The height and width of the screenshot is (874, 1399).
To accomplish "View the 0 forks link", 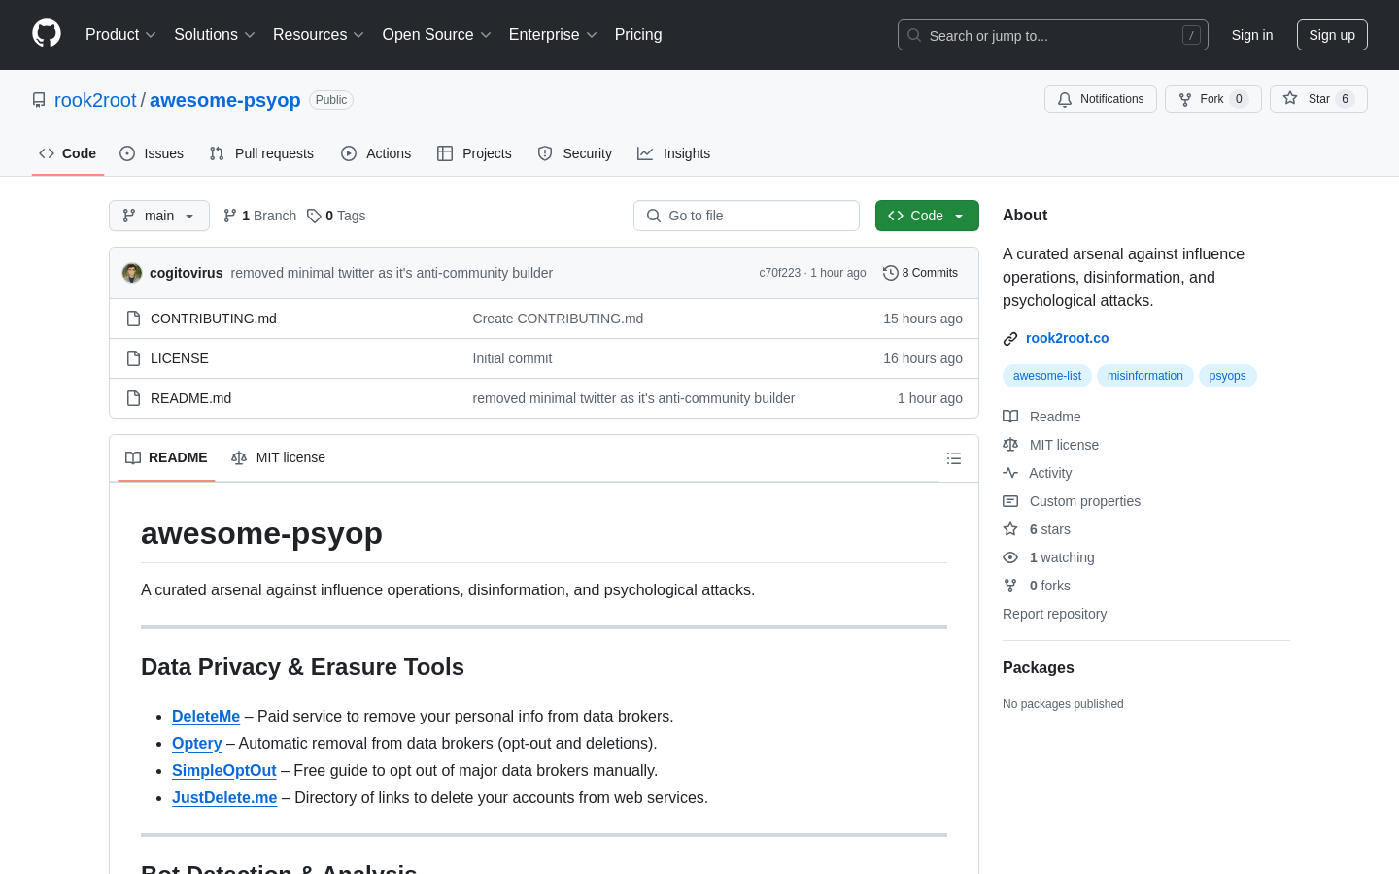I will tap(1037, 586).
